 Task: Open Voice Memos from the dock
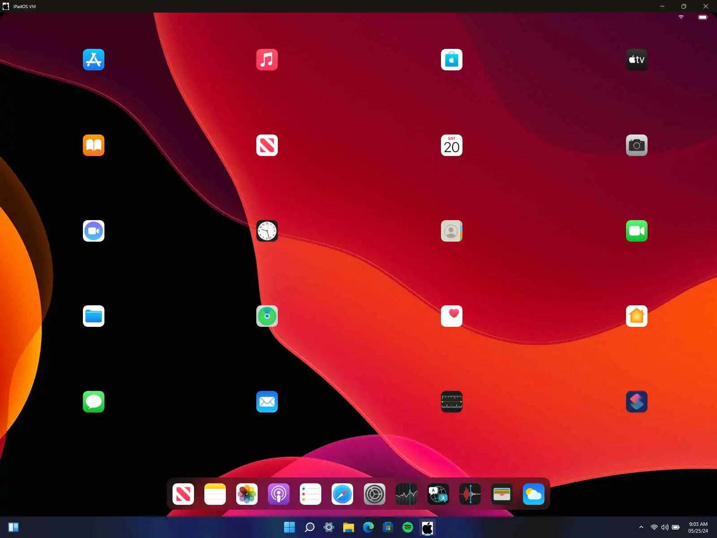coord(470,494)
